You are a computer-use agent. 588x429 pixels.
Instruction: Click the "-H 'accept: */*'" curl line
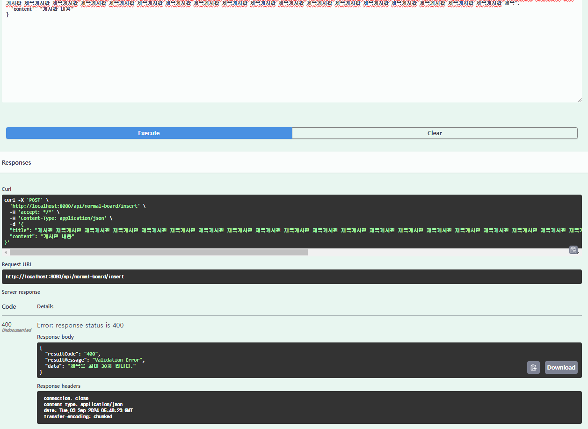tap(35, 212)
